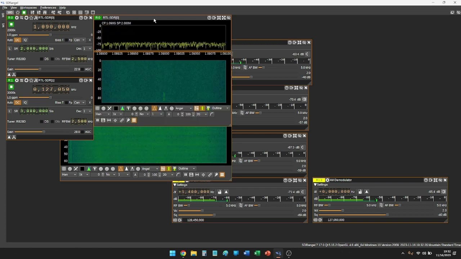Click the L low-rate button on RTL-SDR[0]
Image resolution: width=461 pixels, height=259 pixels.
click(10, 49)
